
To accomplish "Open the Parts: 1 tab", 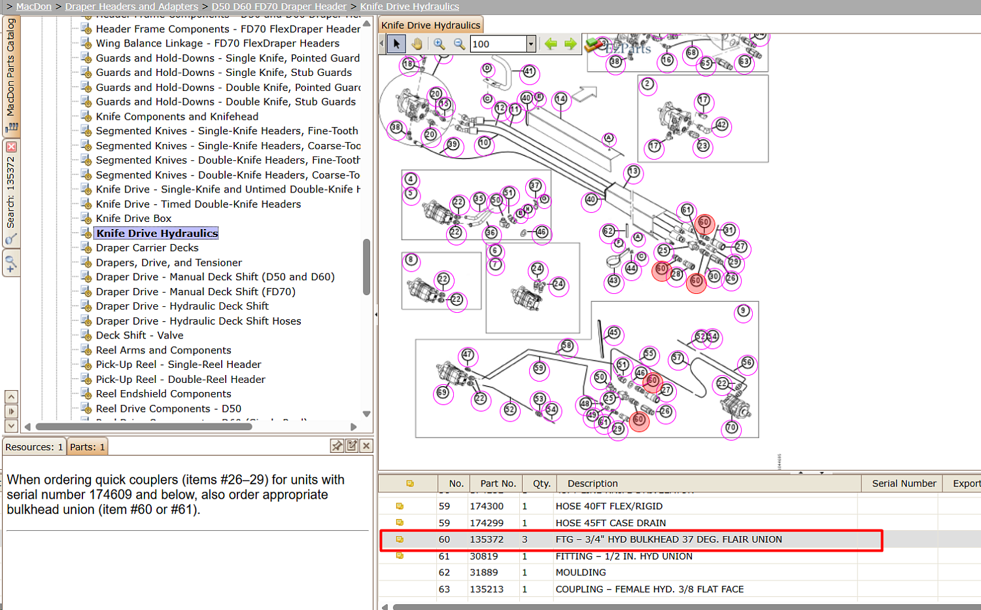I will [87, 447].
